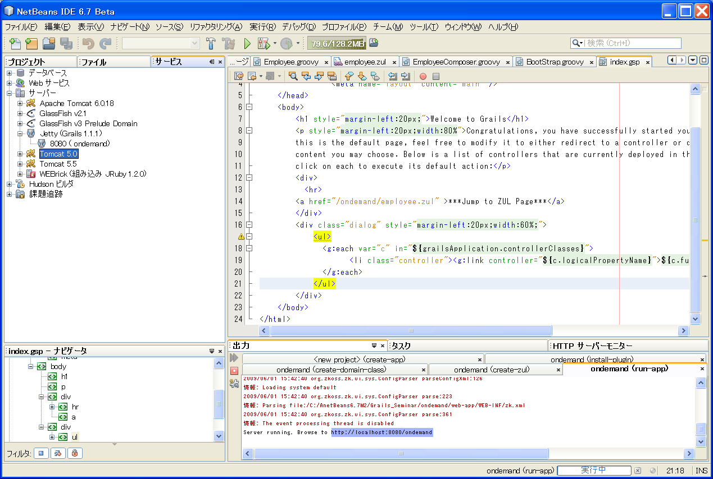Collapse code fold at line 6 body
This screenshot has width=713, height=479.
249,107
